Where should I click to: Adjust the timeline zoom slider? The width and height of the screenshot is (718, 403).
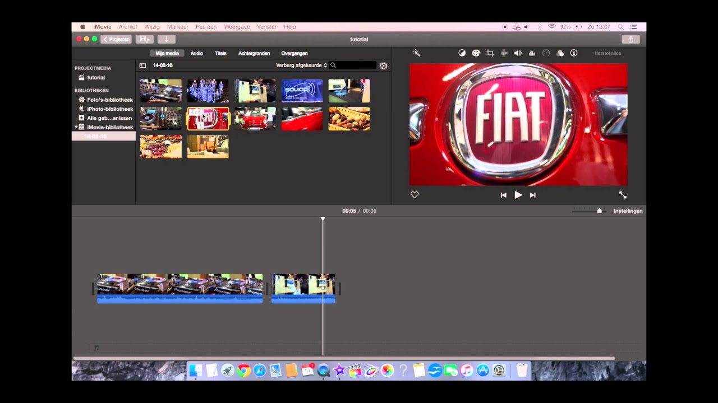point(599,211)
